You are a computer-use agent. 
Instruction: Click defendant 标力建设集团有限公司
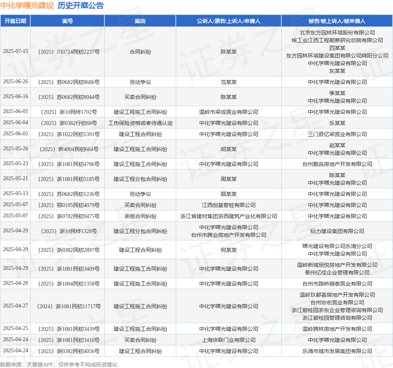click(x=337, y=231)
